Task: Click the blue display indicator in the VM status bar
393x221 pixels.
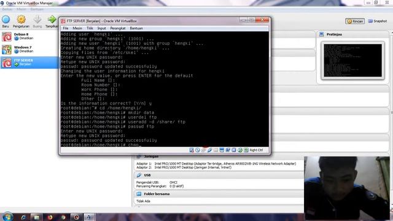Action: 222,150
